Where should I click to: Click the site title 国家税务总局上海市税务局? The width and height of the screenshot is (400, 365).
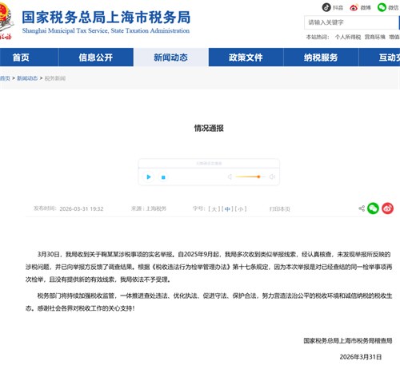pos(106,18)
